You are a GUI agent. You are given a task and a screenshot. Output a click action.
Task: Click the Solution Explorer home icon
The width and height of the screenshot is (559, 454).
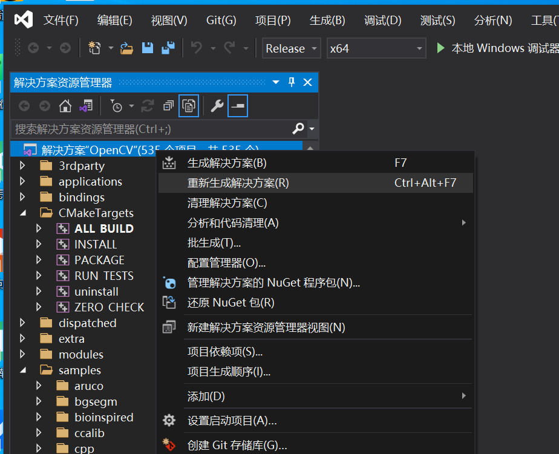pyautogui.click(x=65, y=106)
